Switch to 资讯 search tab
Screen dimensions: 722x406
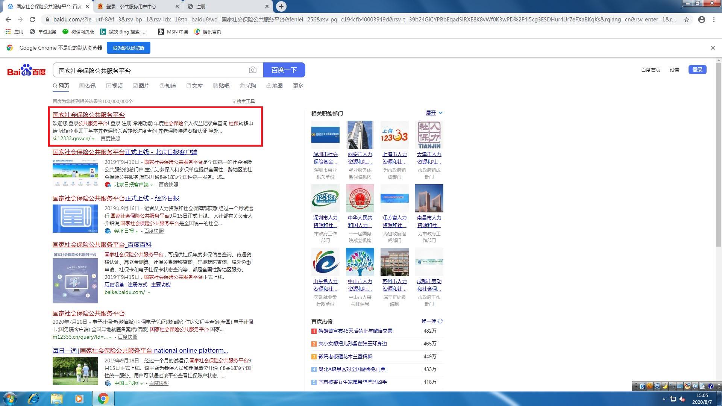click(x=88, y=86)
